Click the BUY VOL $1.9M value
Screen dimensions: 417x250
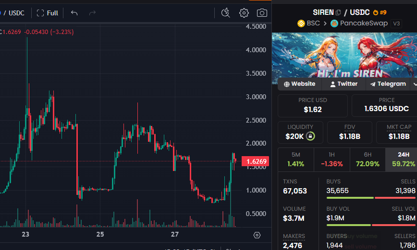click(x=335, y=218)
